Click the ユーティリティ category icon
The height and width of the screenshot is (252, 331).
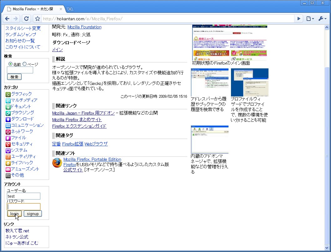(8, 157)
